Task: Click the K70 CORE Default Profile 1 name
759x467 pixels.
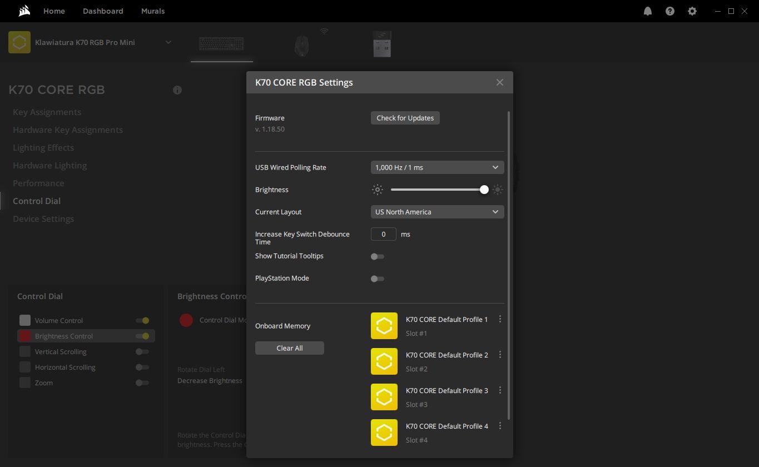Action: (447, 320)
